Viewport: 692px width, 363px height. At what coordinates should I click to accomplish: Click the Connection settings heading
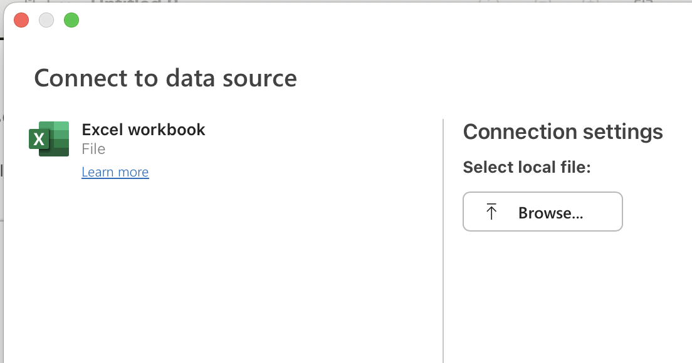tap(563, 131)
